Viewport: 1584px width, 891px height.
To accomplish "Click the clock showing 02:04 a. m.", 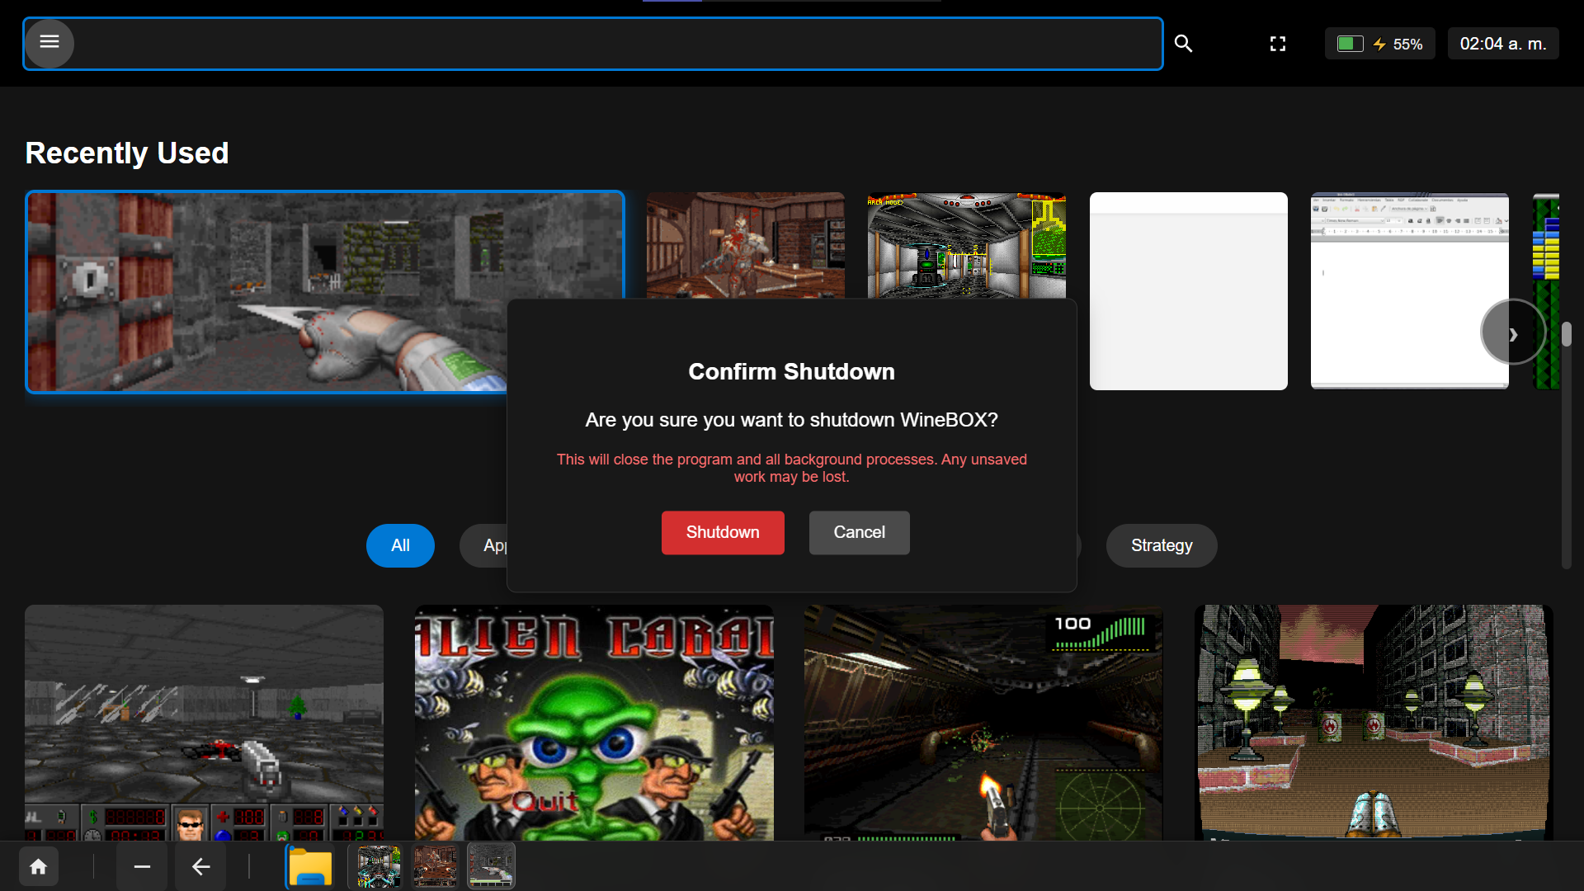I will [x=1502, y=44].
